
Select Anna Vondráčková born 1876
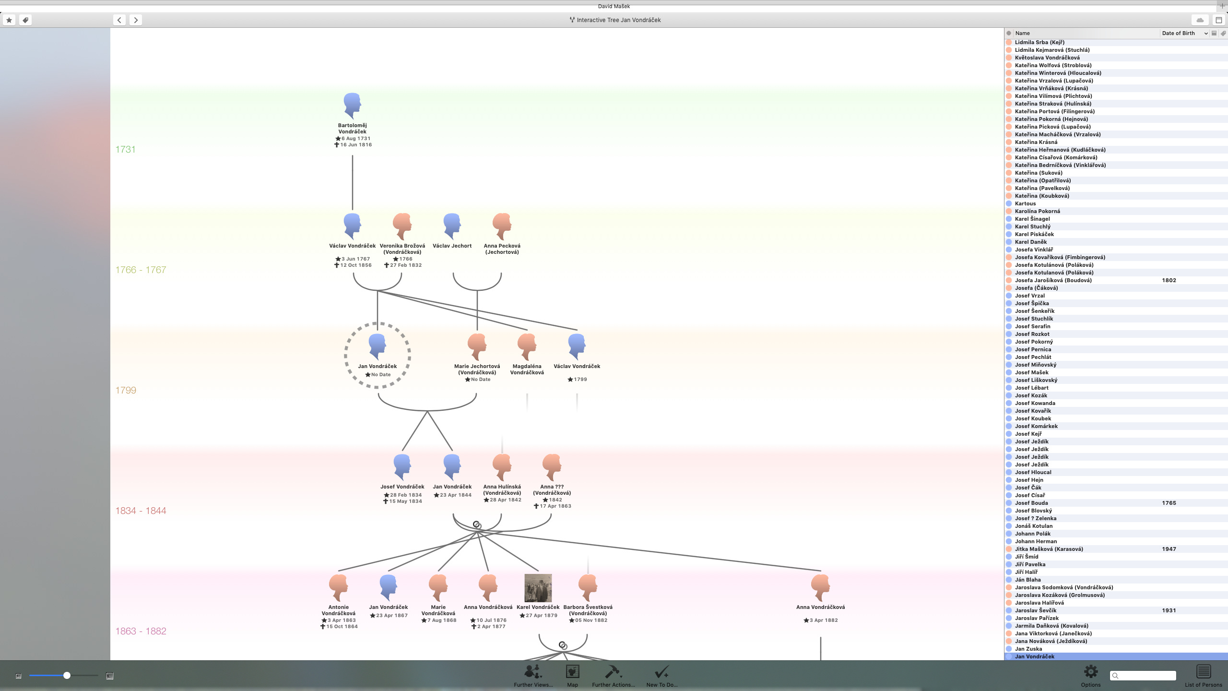point(488,602)
